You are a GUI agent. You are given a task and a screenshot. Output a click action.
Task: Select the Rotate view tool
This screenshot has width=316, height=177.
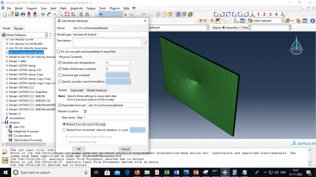point(49,14)
